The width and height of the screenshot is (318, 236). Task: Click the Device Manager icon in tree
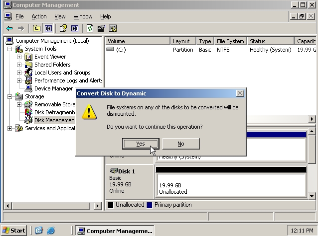[28, 88]
